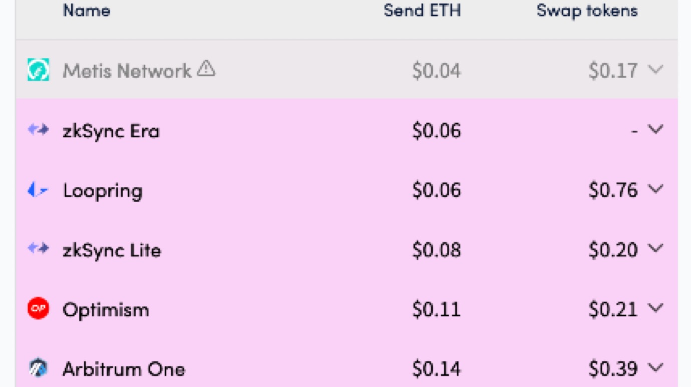Click the zkSync Era arrows icon
Viewport: 691px width, 387px height.
(38, 130)
